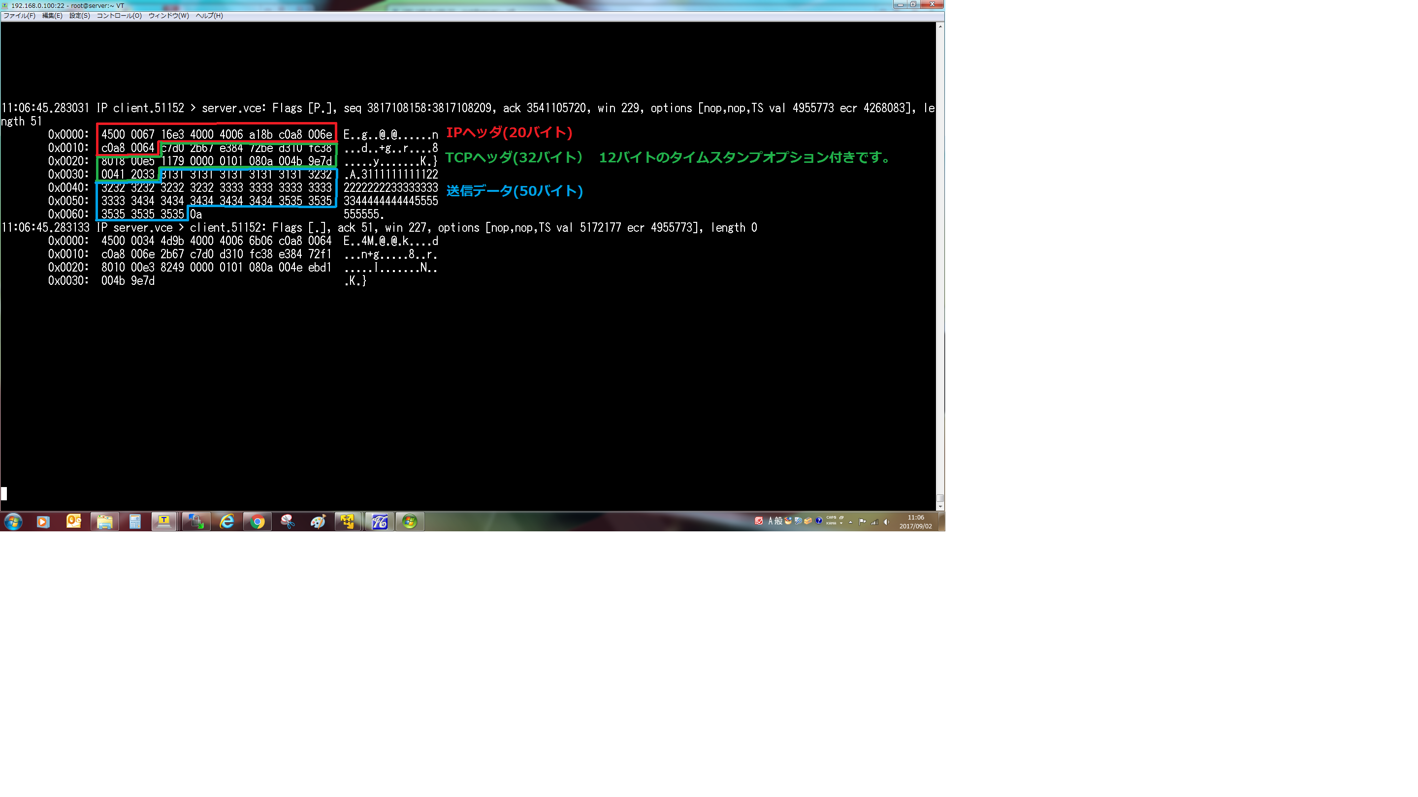
Task: Open the KANA dropdown arrow in the tray
Action: (x=841, y=523)
